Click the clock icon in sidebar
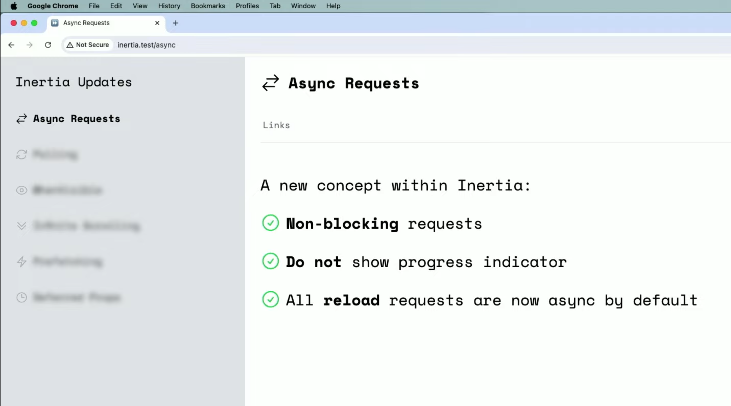 [21, 297]
